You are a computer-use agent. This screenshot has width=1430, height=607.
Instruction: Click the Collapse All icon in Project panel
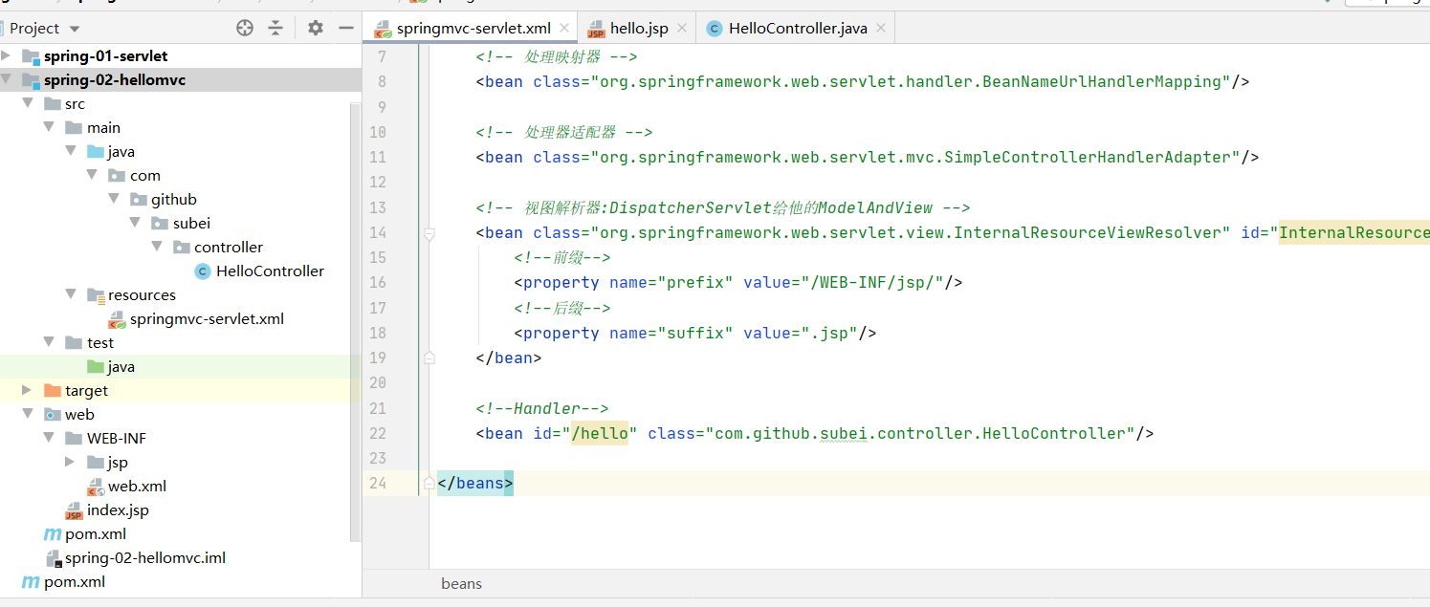[275, 29]
